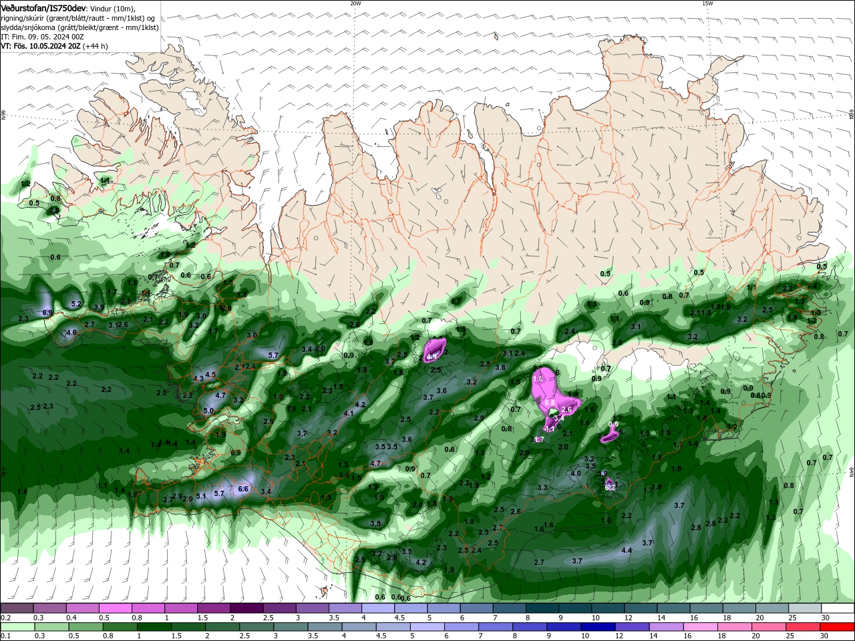
Task: Click the Veðurstofan/IS750dev title text
Action: (x=43, y=7)
